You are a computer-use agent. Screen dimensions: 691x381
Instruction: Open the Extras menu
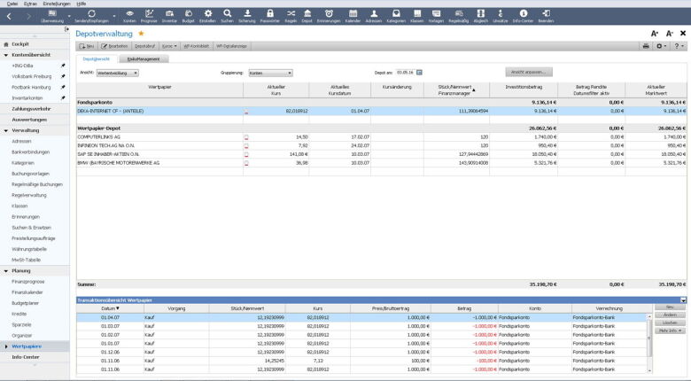[x=31, y=4]
